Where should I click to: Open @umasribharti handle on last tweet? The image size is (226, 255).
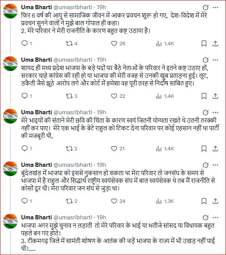73,217
